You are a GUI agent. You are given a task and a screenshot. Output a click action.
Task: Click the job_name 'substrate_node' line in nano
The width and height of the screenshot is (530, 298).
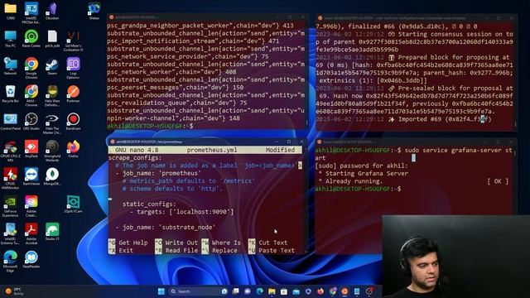pos(166,228)
